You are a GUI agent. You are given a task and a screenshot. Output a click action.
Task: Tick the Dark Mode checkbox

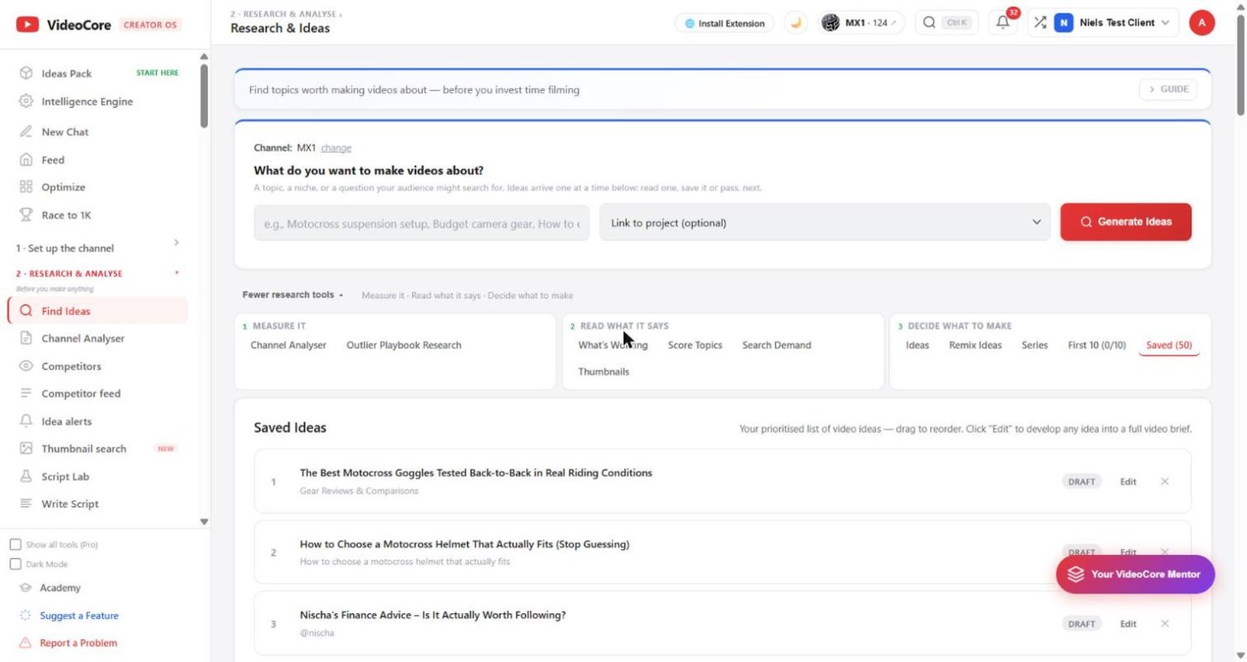(15, 564)
